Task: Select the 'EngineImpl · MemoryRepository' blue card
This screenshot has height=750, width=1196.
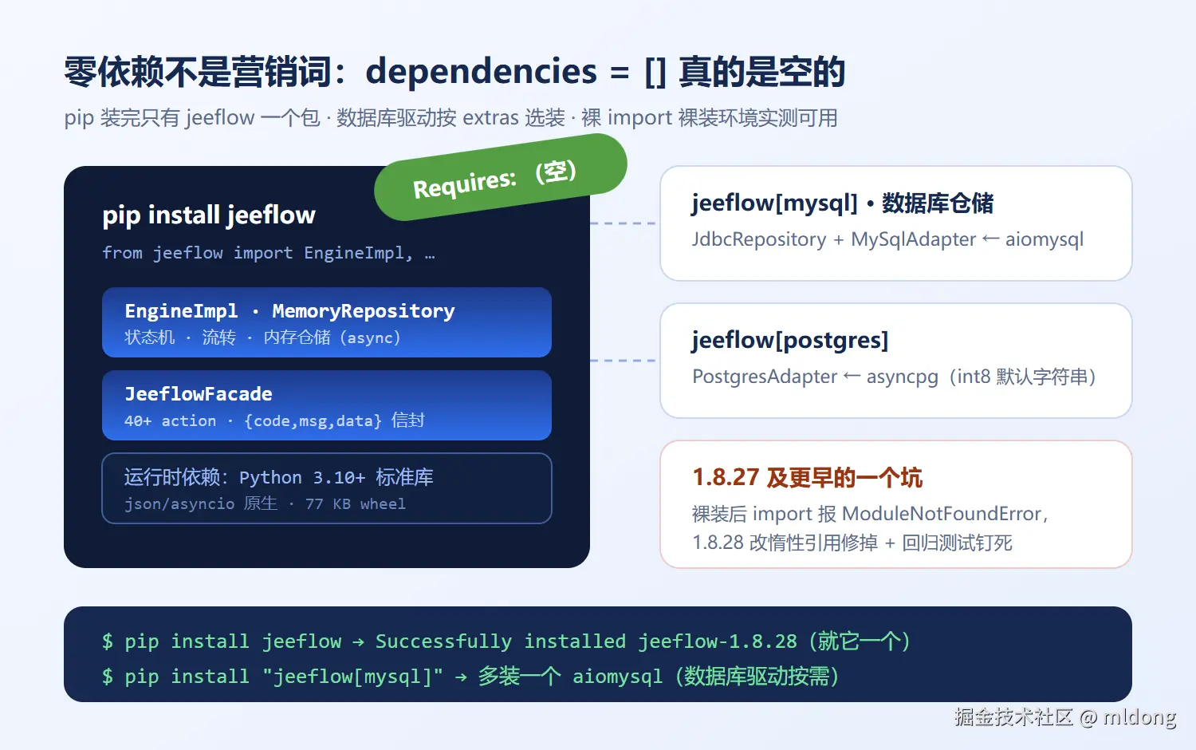Action: 327,322
